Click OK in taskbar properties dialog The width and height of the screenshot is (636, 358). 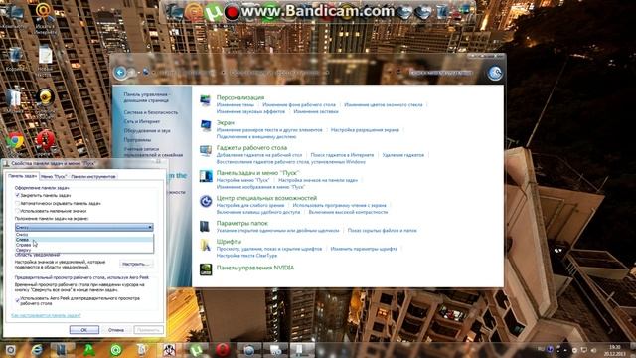coord(83,330)
